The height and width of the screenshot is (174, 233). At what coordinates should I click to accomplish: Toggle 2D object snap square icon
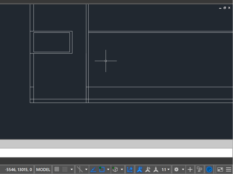click(x=102, y=169)
